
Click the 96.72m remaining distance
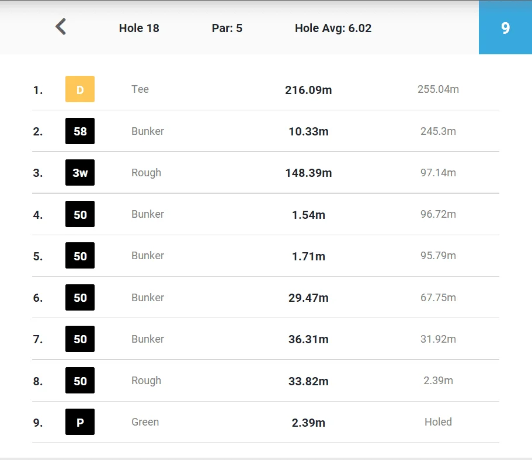pyautogui.click(x=438, y=214)
